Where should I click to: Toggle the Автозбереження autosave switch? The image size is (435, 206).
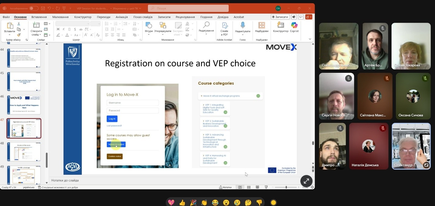tap(34, 8)
